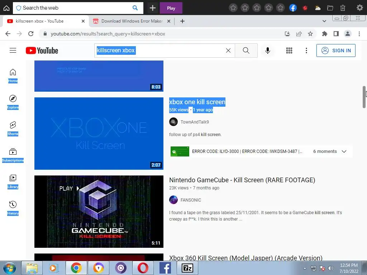The height and width of the screenshot is (275, 367).
Task: Start voice search with the microphone
Action: [267, 50]
